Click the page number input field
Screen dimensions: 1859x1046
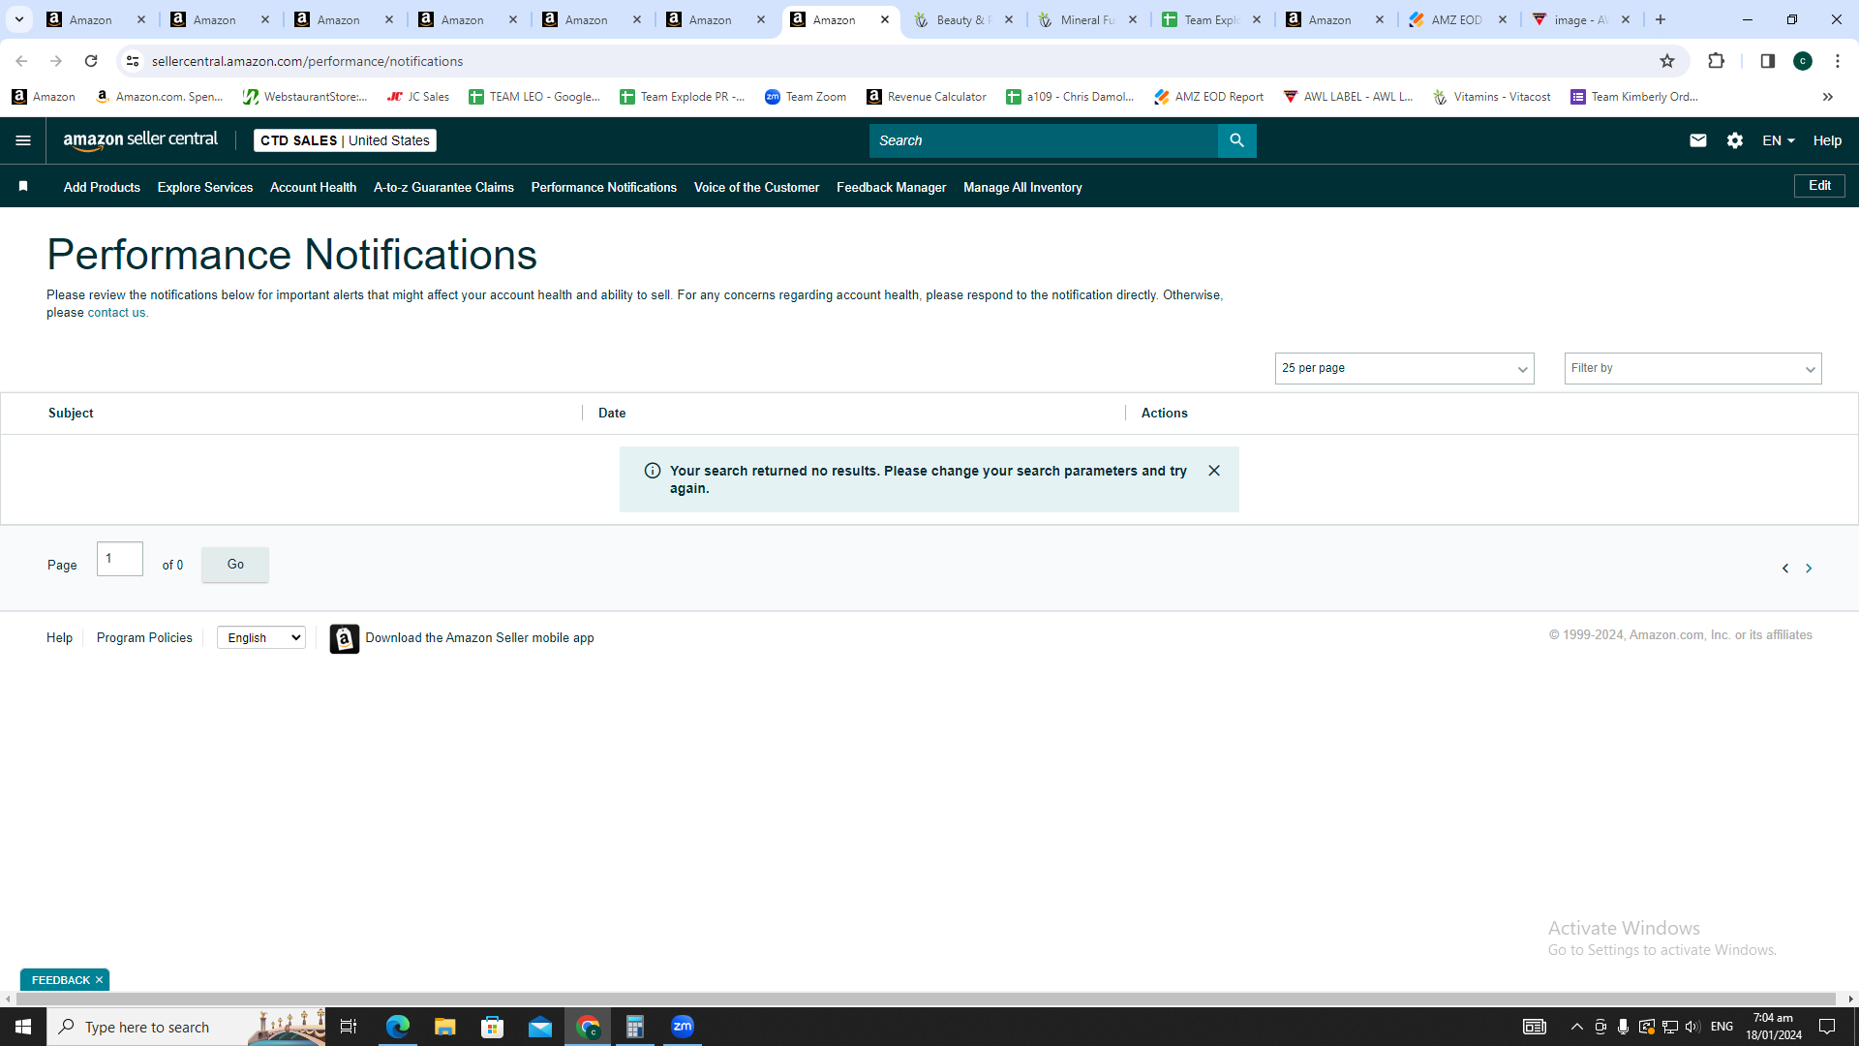pyautogui.click(x=120, y=559)
